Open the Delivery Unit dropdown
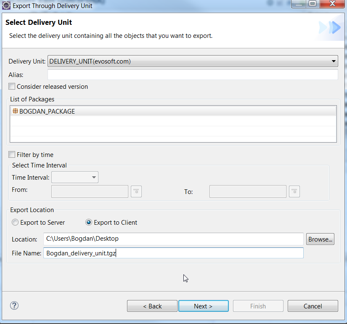 click(x=193, y=61)
